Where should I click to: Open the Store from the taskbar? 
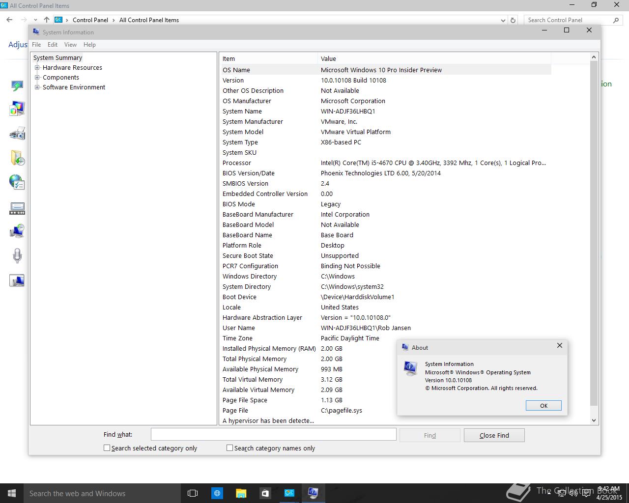265,493
